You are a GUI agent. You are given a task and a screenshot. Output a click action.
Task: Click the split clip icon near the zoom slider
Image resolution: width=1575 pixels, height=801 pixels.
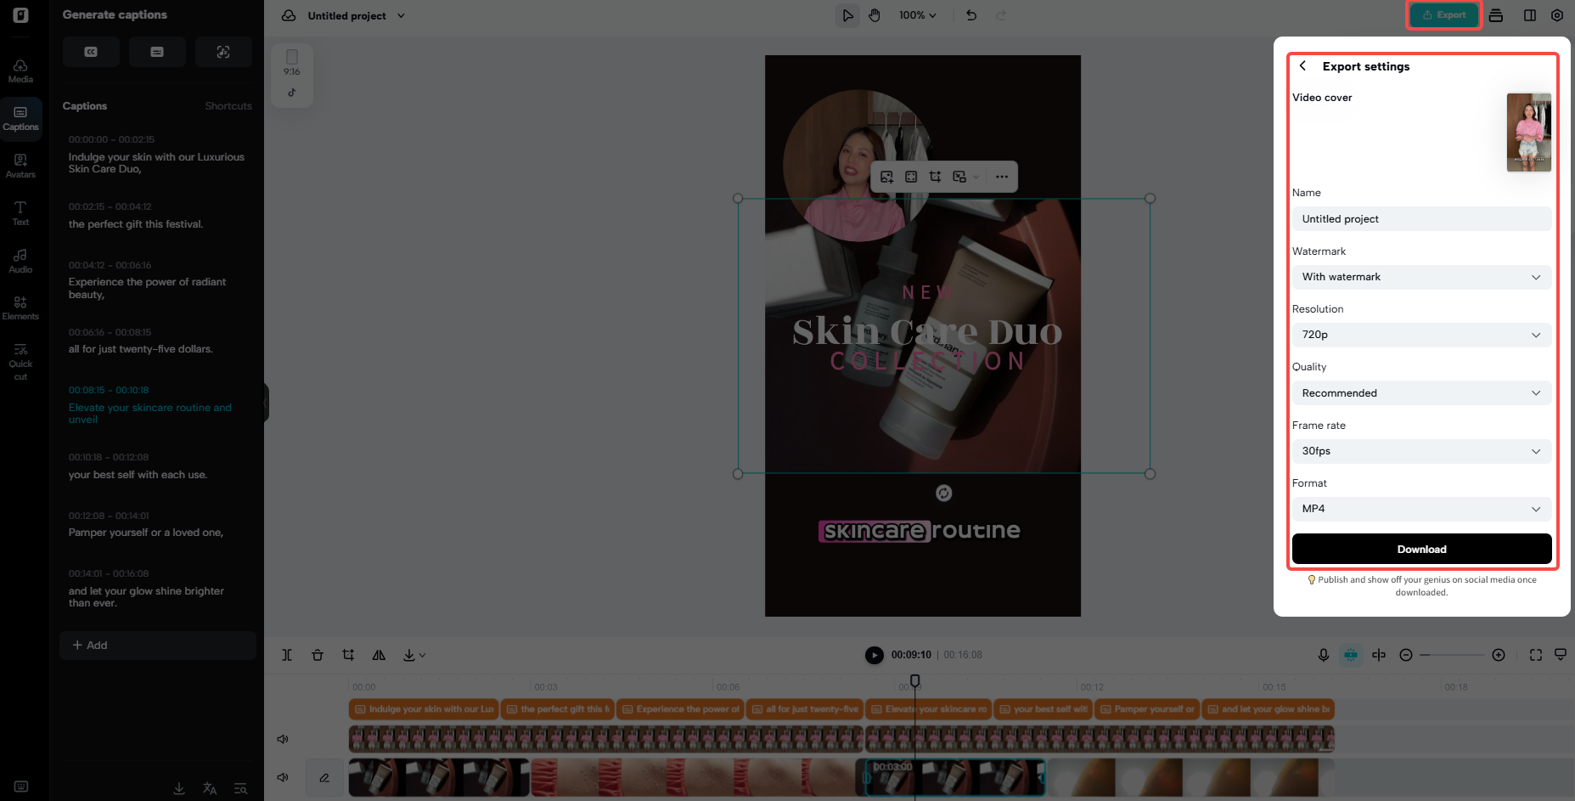1379,655
